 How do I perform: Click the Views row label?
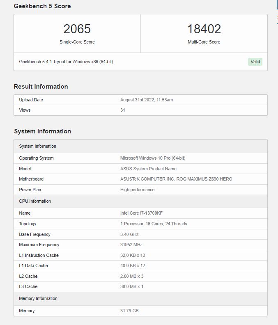point(25,110)
